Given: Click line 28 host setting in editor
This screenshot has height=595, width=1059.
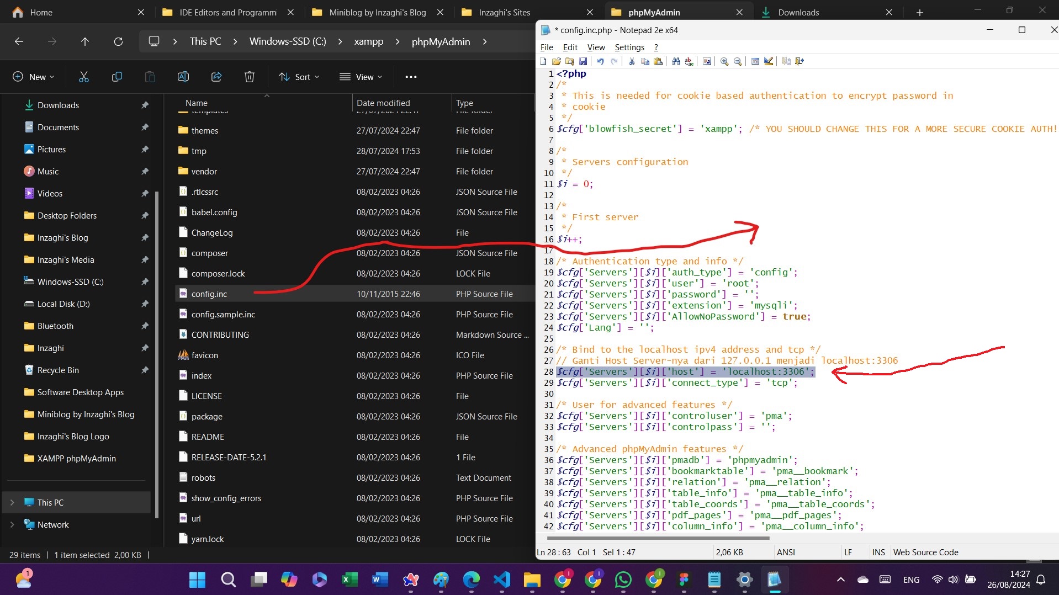Looking at the screenshot, I should 685,371.
